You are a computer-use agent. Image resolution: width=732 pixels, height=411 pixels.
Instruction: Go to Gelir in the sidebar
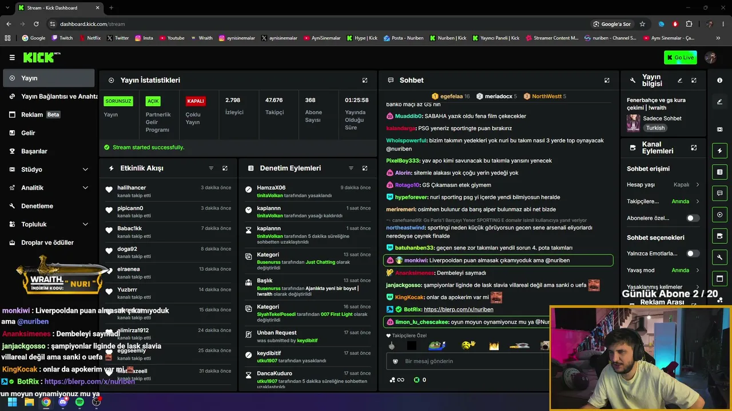[x=49, y=133]
